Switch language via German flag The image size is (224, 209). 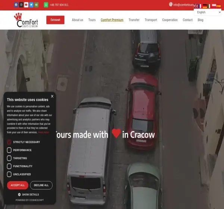click(x=205, y=6)
